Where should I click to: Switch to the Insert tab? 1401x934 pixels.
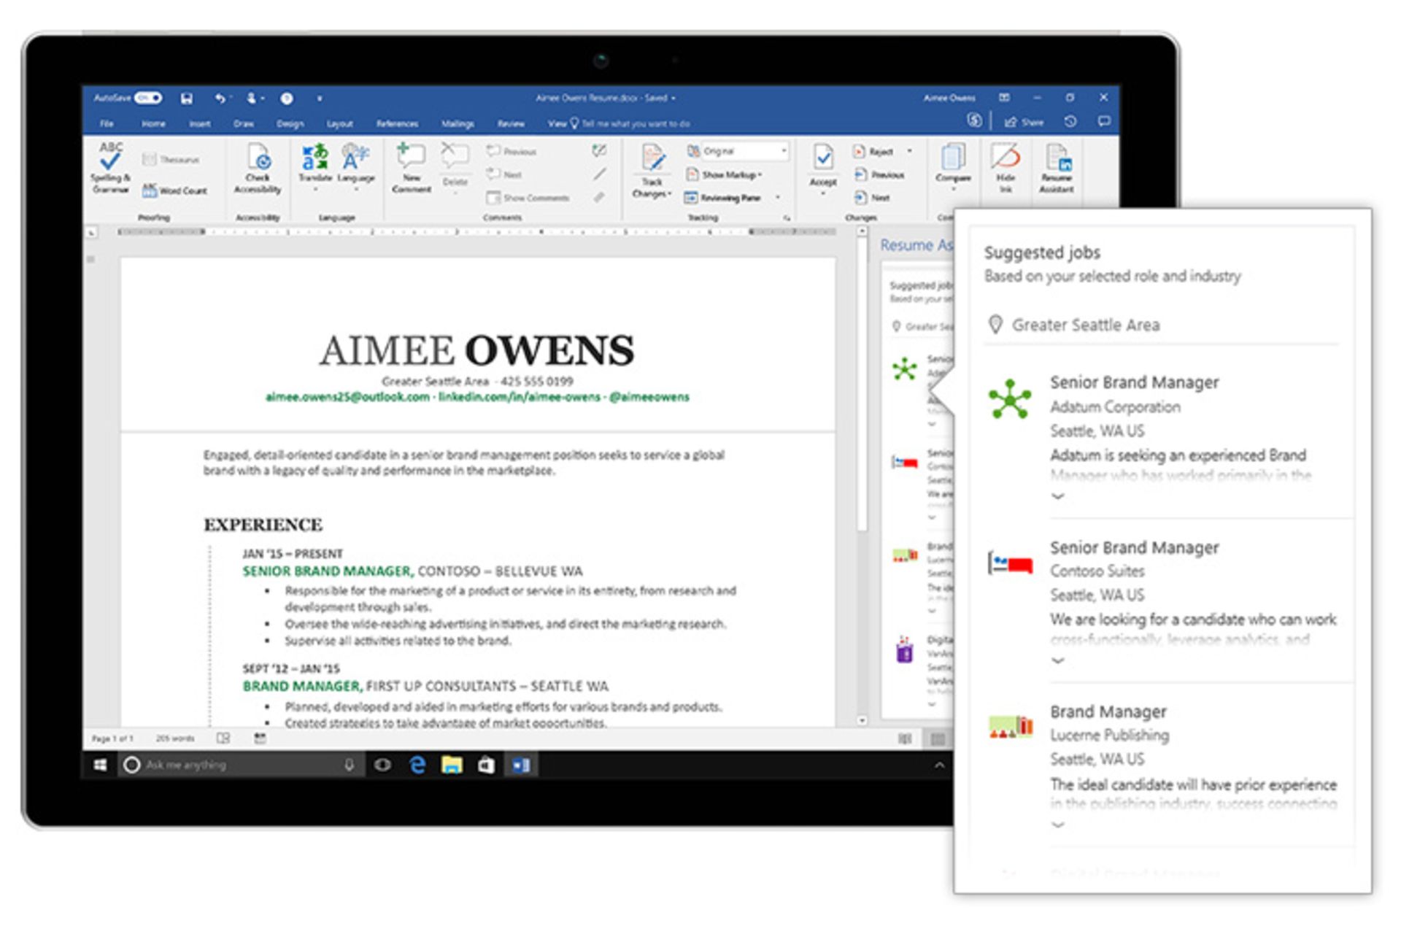click(x=200, y=123)
